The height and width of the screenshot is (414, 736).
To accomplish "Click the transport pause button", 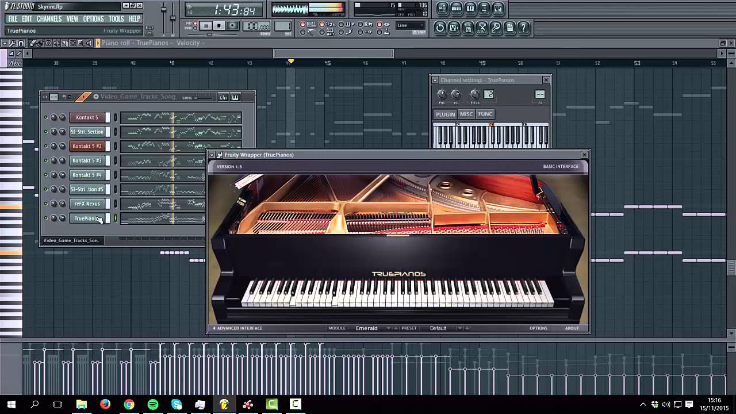I will pos(205,25).
